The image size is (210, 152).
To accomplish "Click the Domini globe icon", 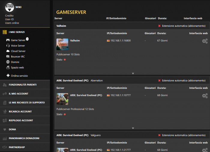I will 8,62.
